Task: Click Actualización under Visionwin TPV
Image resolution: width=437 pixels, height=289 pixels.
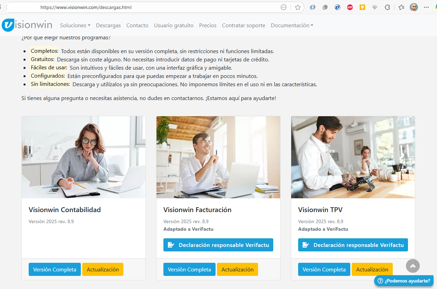Action: tap(372, 269)
